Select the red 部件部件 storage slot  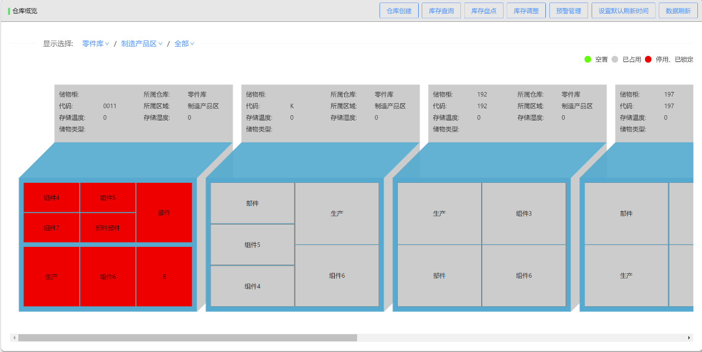[x=108, y=228]
